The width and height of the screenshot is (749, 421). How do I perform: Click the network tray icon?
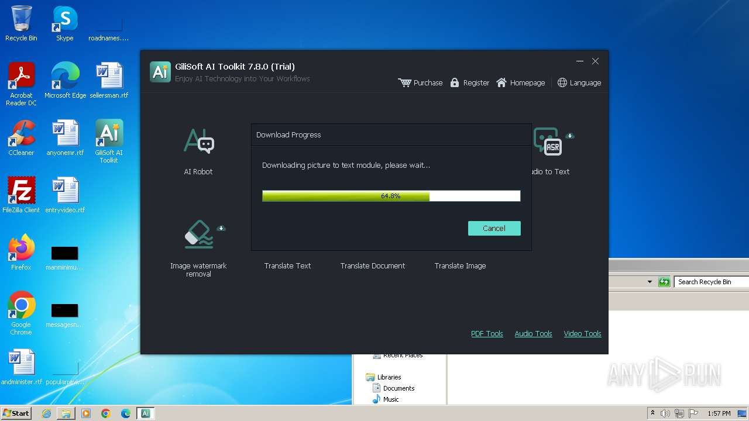coord(679,413)
